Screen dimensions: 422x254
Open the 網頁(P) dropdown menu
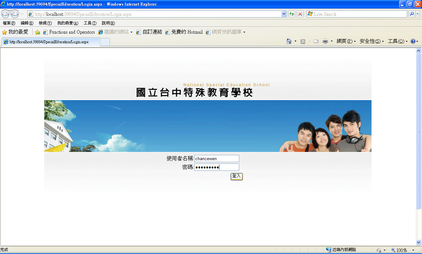coord(346,41)
